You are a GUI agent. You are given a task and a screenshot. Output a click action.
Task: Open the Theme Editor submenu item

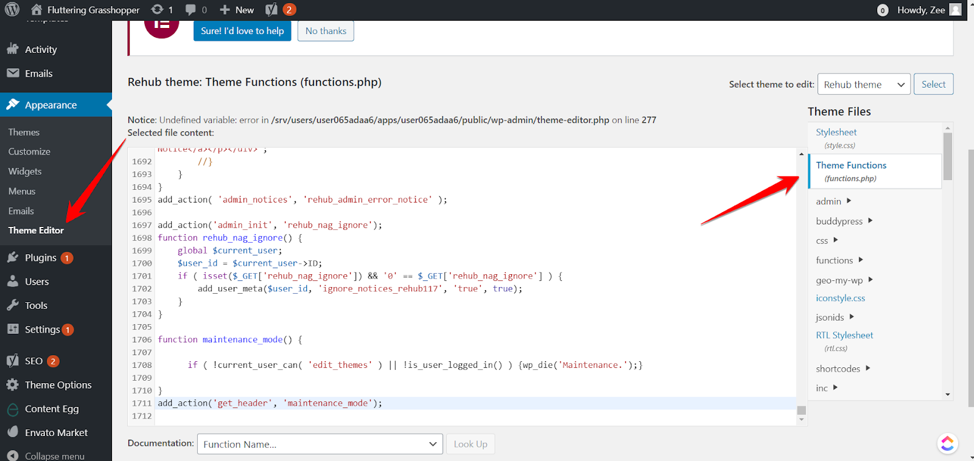36,230
